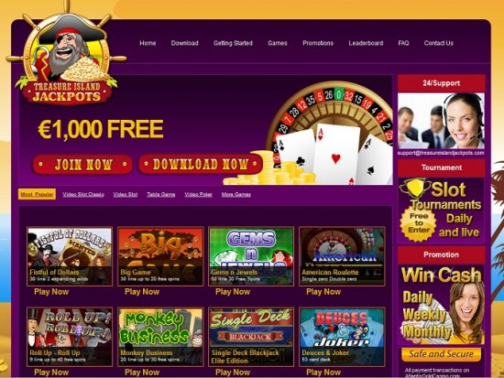Viewport: 504px width, 378px height.
Task: Launch the Monkey Business slot thumbnail
Action: [160, 337]
